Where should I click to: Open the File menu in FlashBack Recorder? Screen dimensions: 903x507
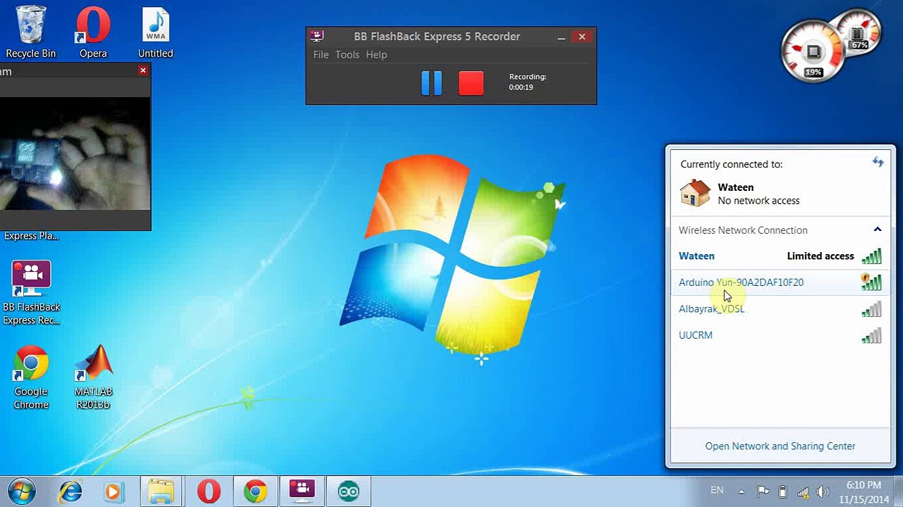[x=321, y=55]
